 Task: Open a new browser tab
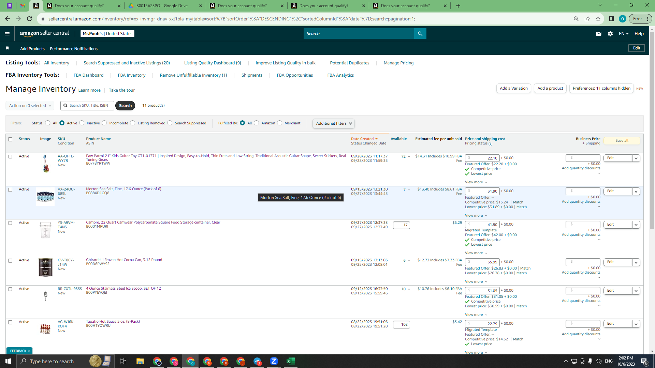click(x=458, y=6)
